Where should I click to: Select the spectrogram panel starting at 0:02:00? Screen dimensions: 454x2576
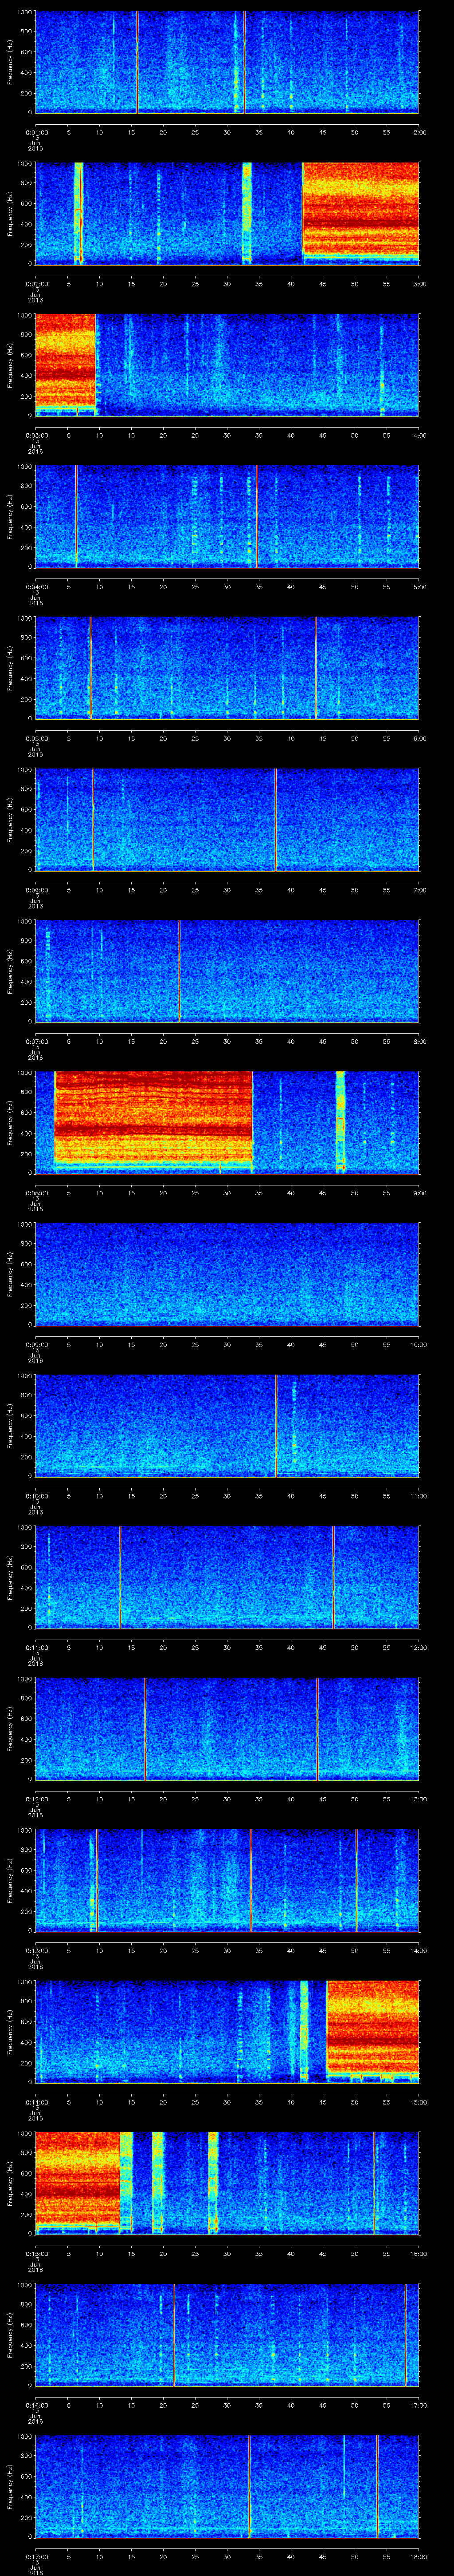[227, 214]
